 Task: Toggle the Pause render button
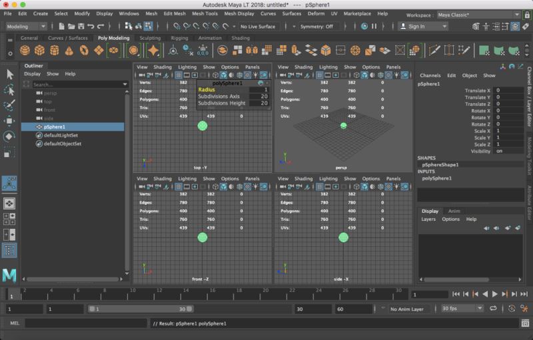(374, 26)
